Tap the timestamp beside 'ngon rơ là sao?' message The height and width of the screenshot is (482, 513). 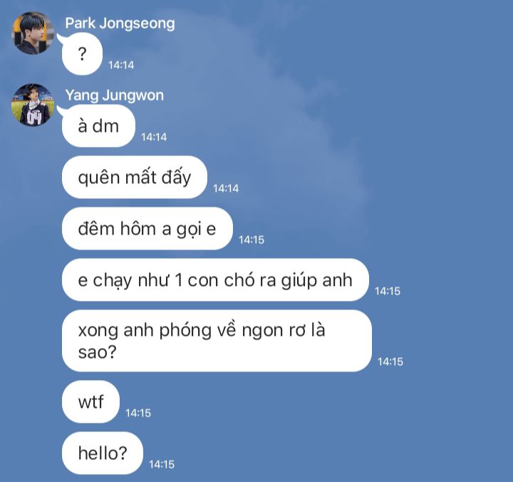(390, 361)
